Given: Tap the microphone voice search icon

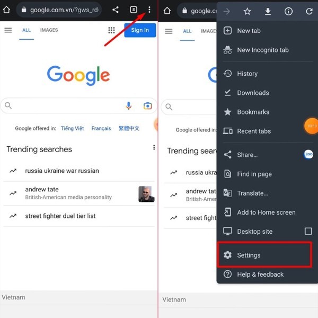Looking at the screenshot, I should tap(128, 106).
